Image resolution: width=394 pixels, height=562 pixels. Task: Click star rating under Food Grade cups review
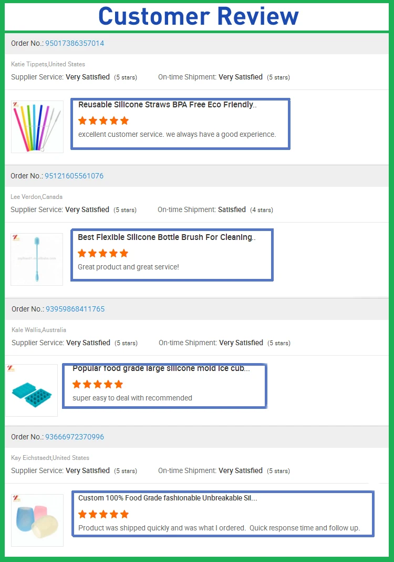tap(103, 514)
